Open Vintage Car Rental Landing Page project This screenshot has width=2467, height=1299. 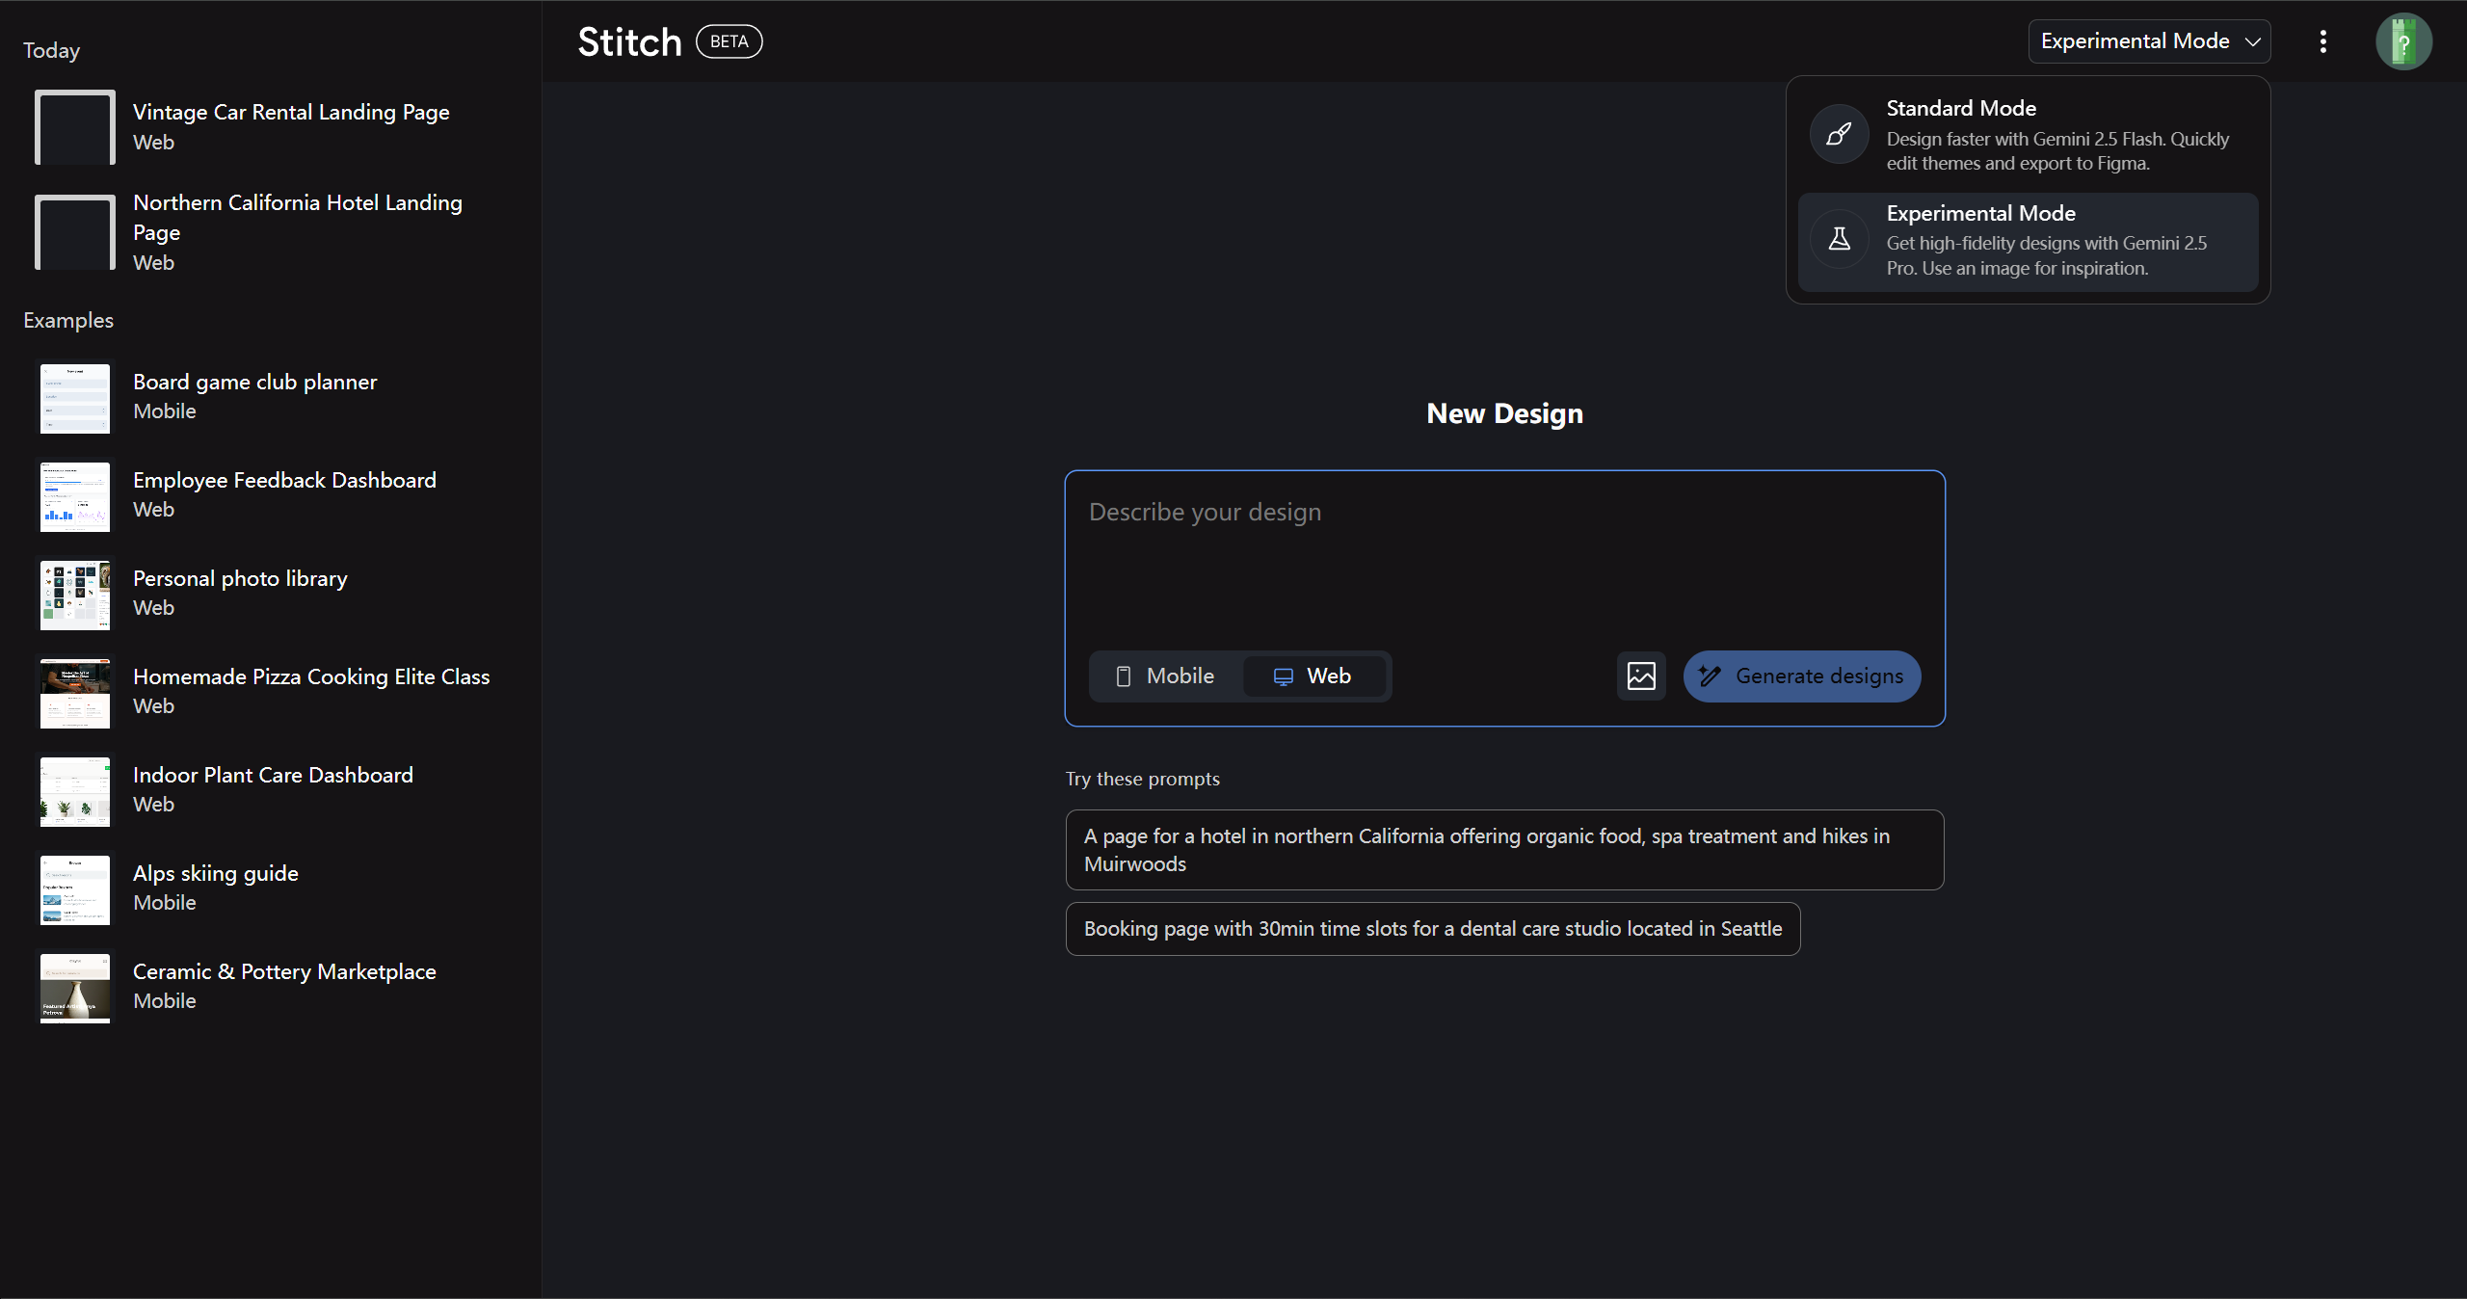(x=290, y=125)
